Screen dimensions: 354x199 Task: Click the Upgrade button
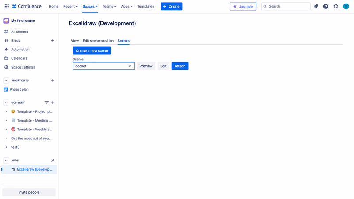click(243, 6)
